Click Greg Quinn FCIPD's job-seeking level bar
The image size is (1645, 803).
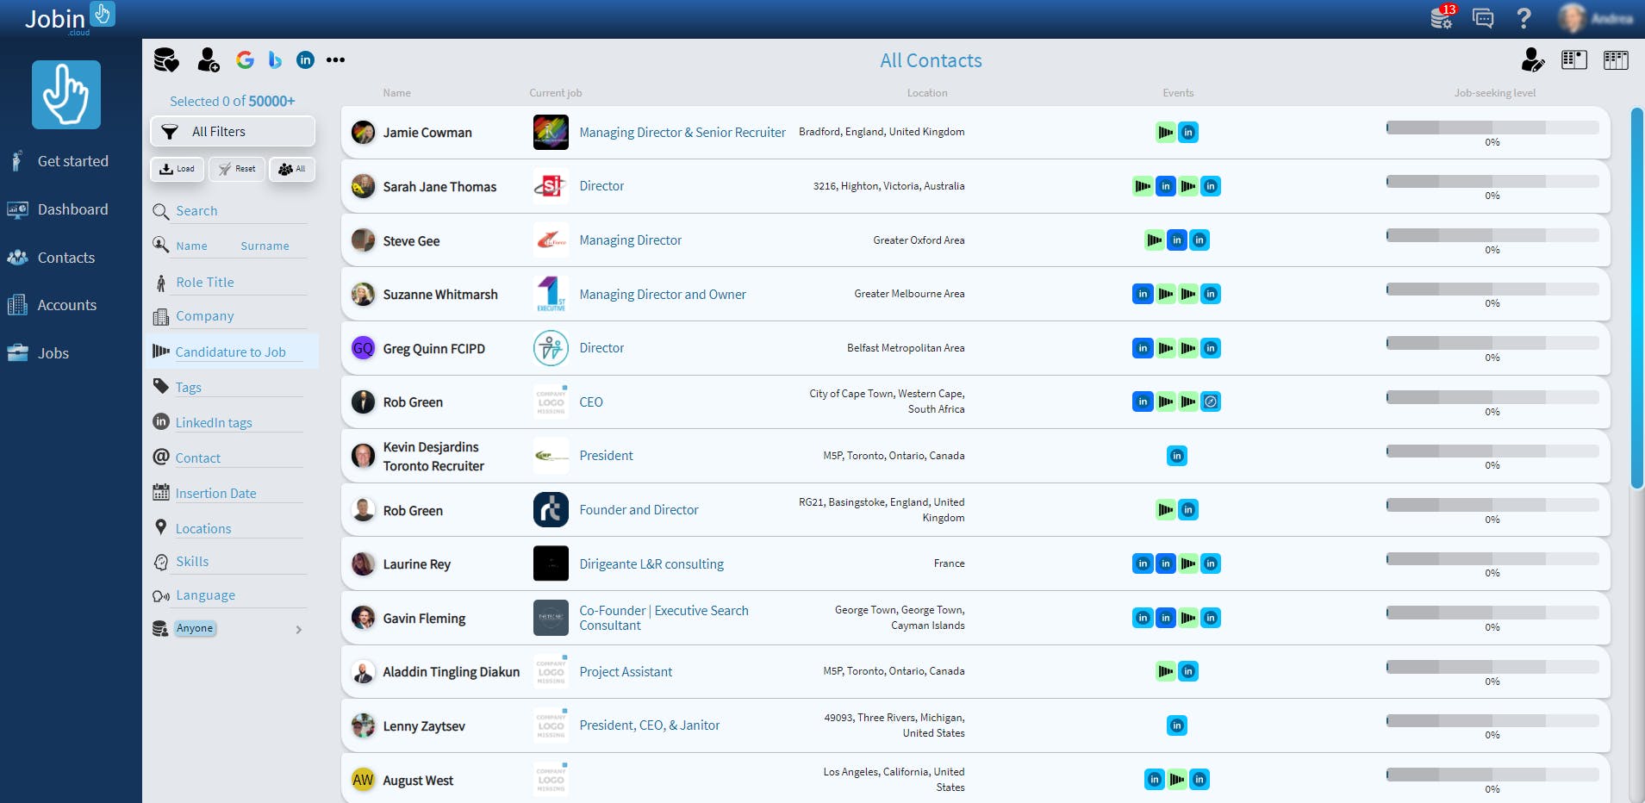(1492, 343)
